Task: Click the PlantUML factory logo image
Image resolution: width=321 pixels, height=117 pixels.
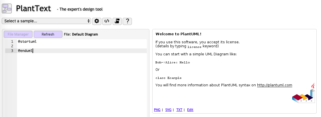Action: (303, 94)
